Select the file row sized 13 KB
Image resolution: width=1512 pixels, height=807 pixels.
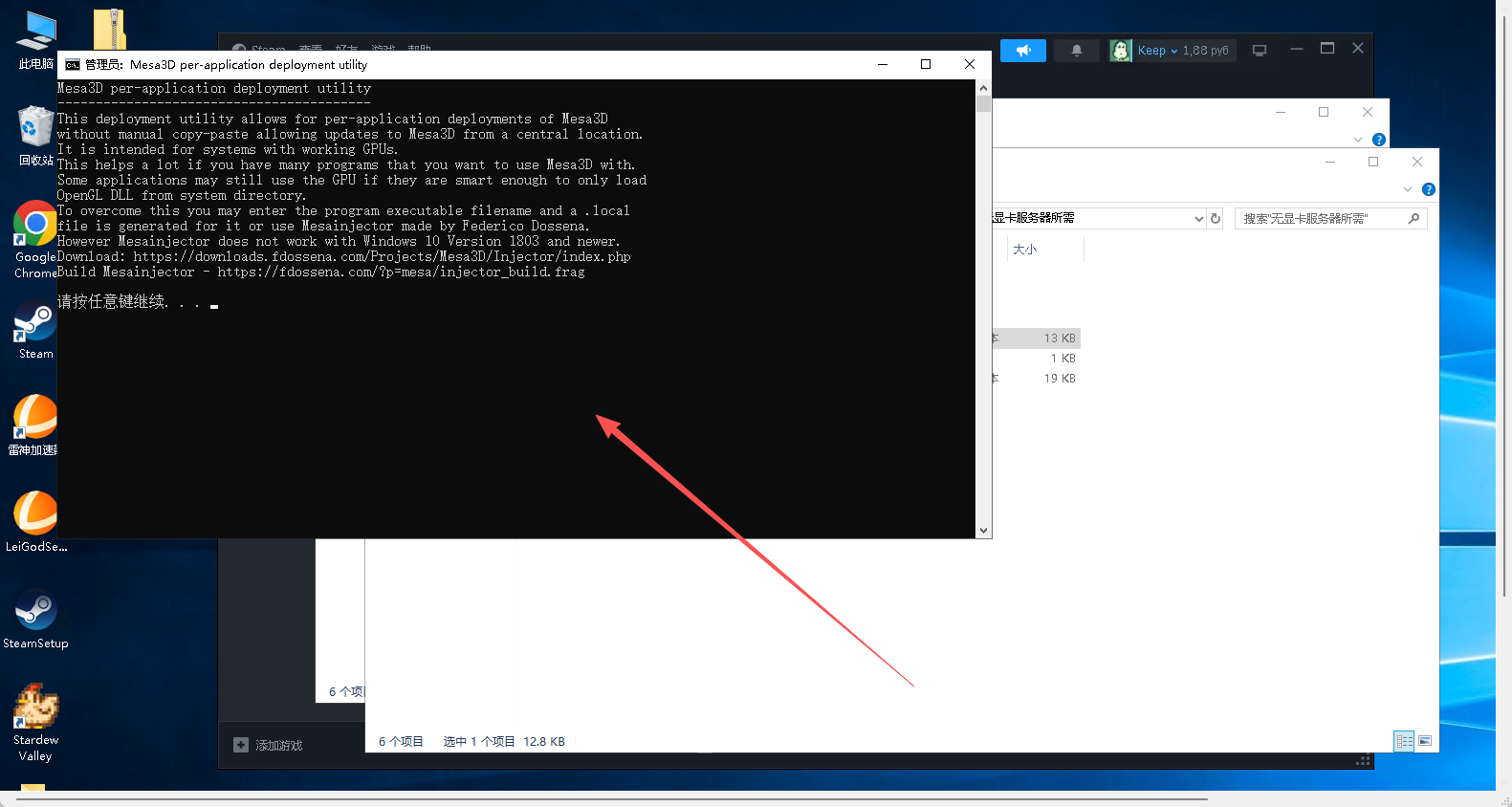[1037, 338]
